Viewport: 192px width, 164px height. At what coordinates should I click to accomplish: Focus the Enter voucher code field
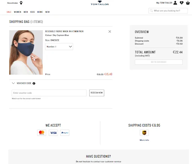[49, 93]
